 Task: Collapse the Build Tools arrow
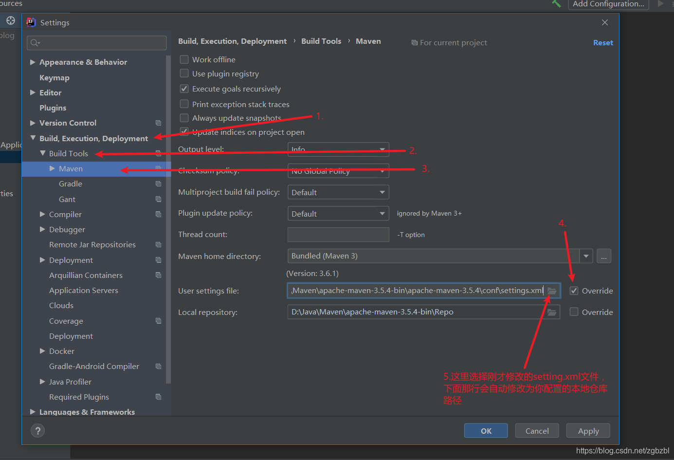tap(42, 153)
